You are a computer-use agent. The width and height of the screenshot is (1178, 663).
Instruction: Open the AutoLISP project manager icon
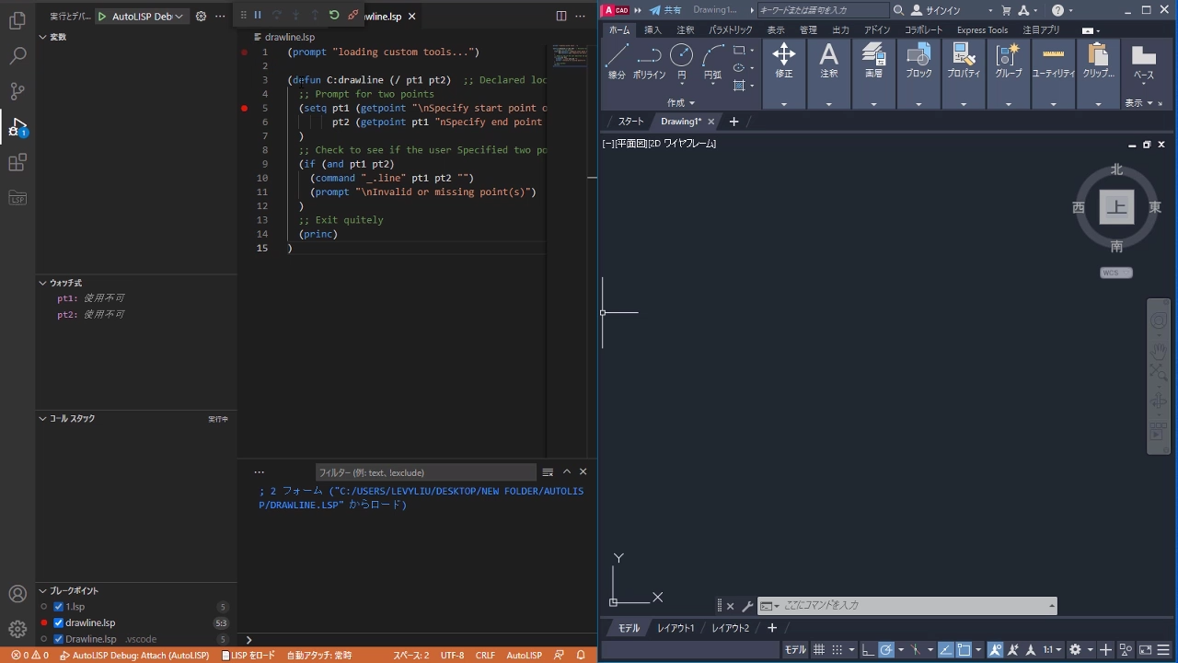(x=17, y=198)
